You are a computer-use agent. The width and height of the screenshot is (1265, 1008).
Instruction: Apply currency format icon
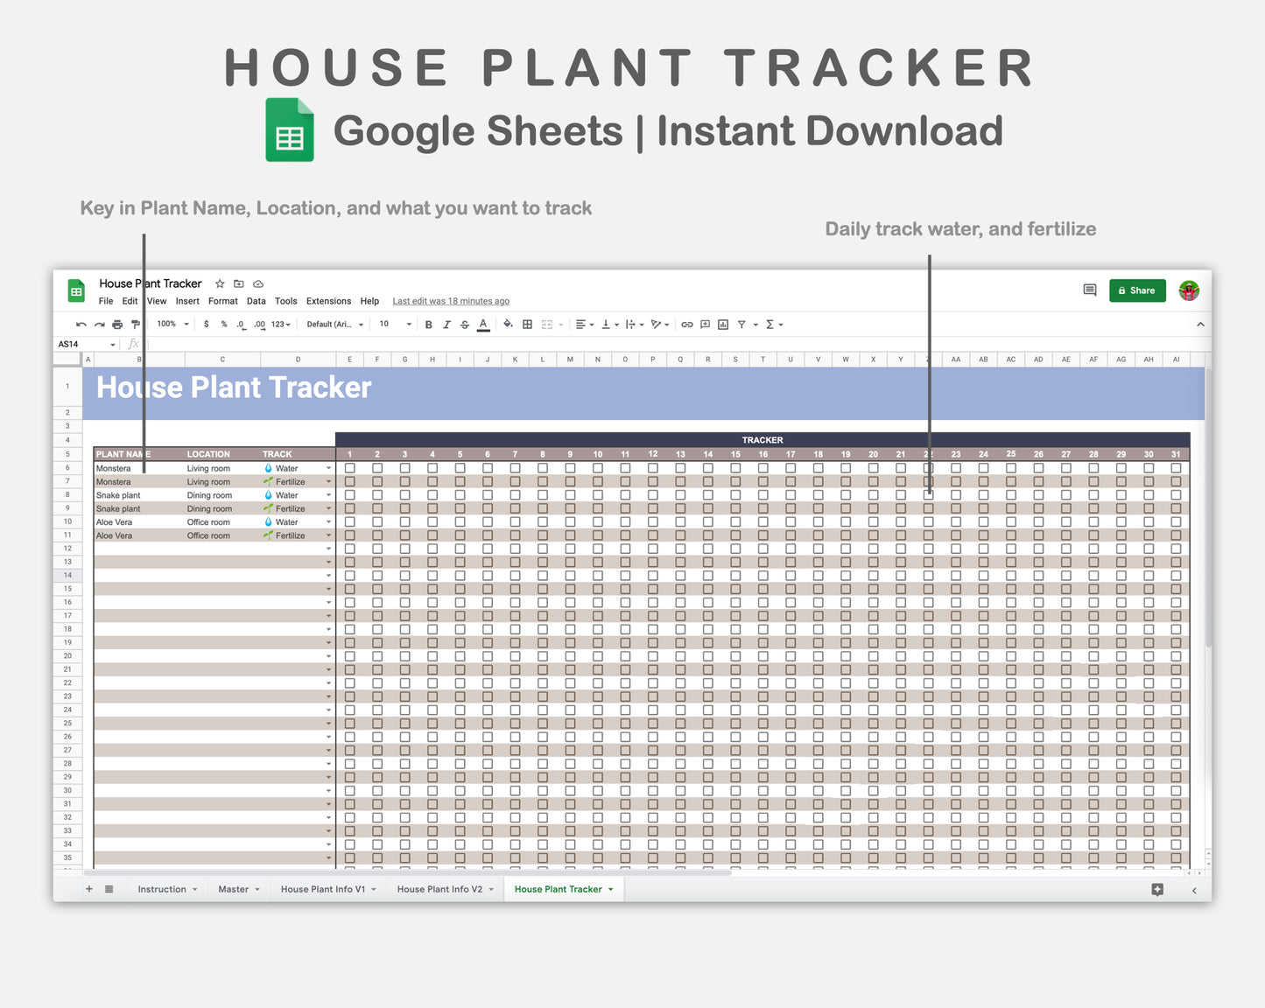207,324
